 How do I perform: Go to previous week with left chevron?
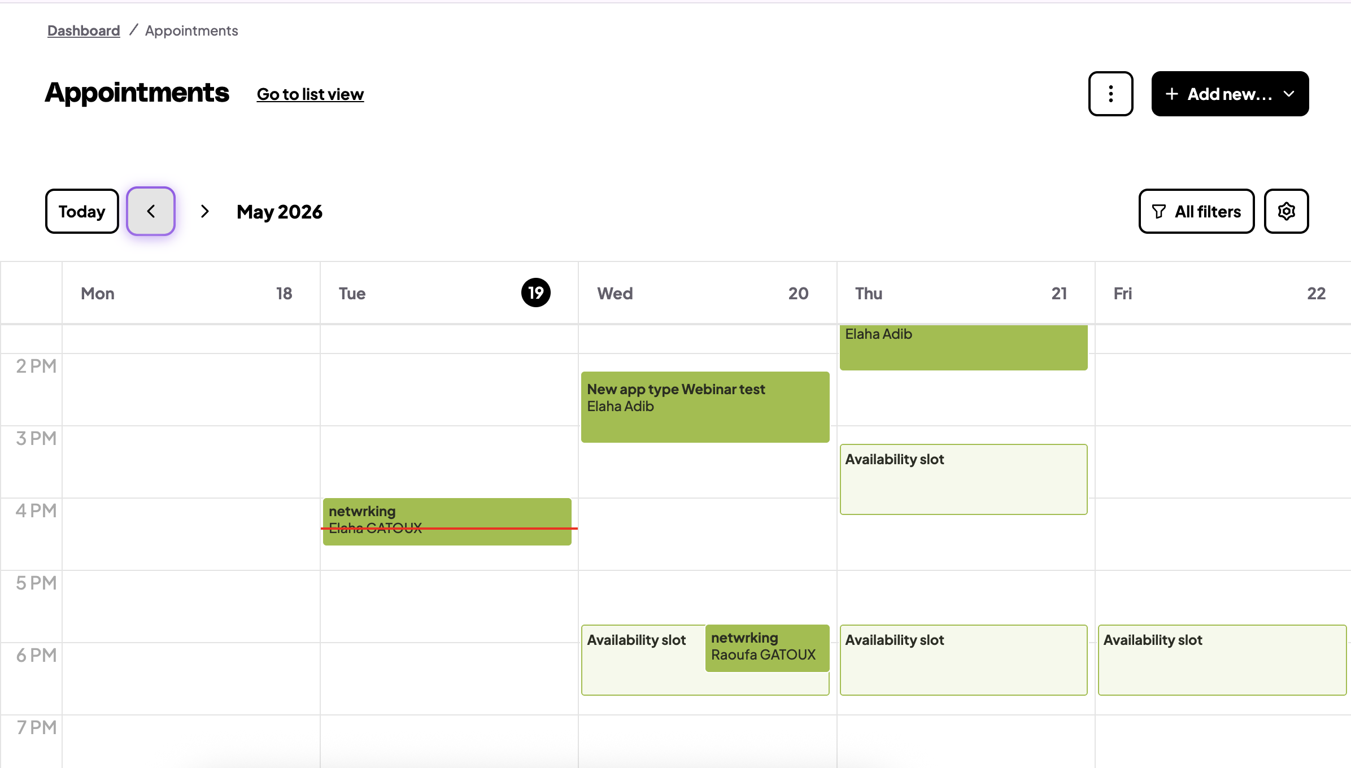(x=151, y=211)
